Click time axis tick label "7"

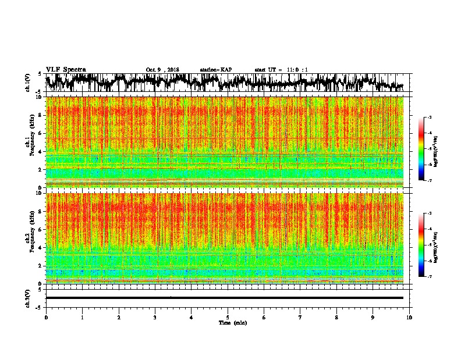(300, 318)
